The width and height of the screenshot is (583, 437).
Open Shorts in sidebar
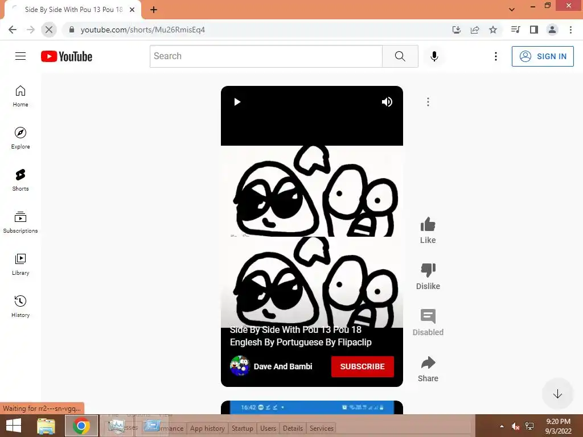20,180
